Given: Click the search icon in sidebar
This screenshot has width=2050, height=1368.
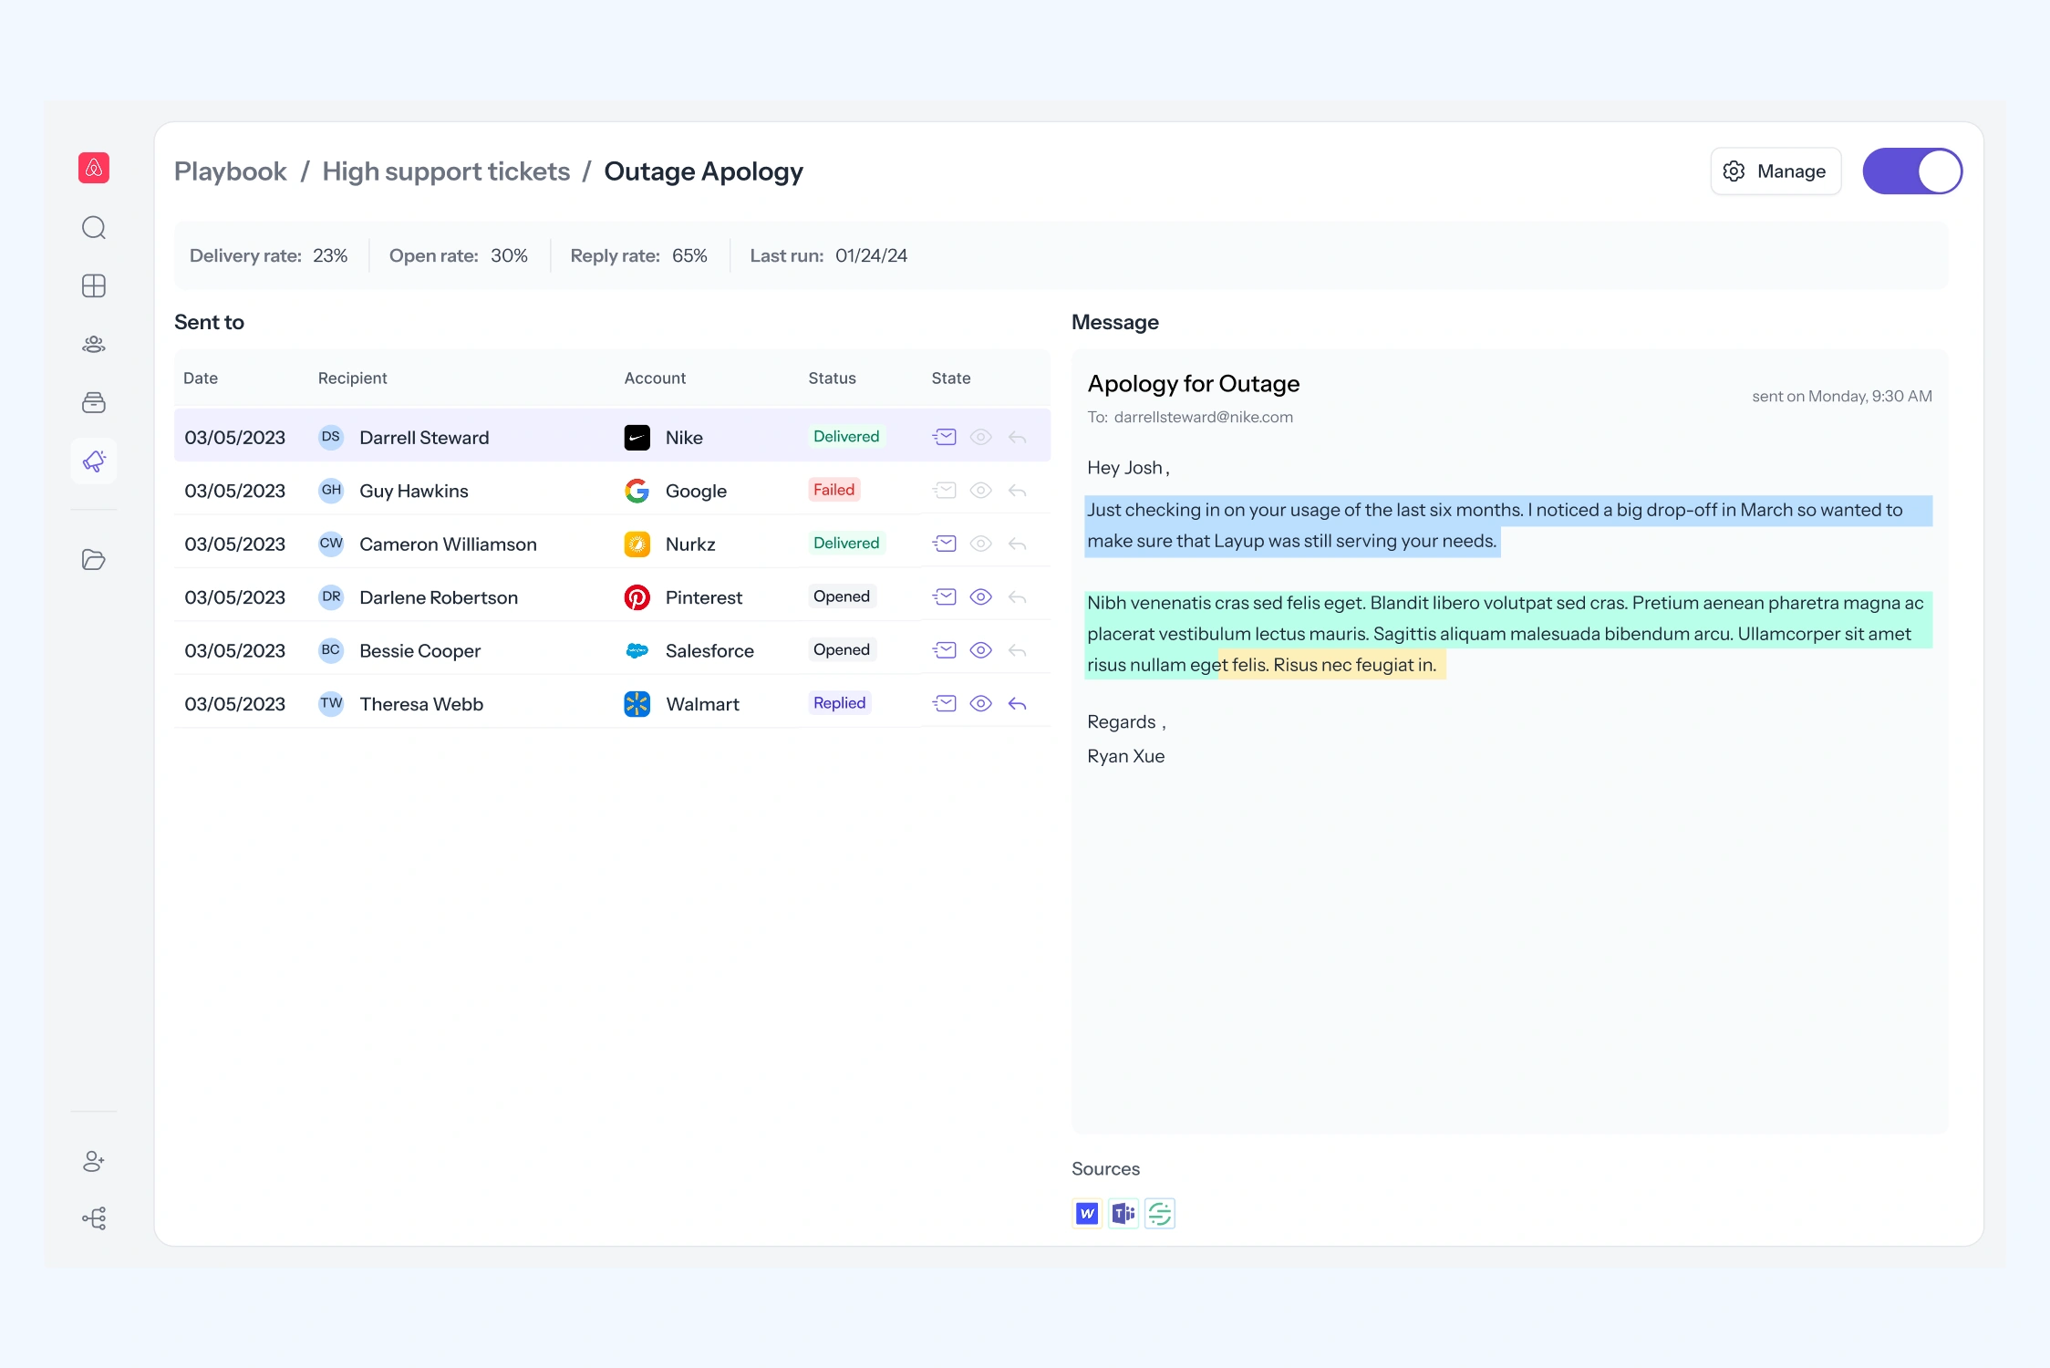Looking at the screenshot, I should 94,227.
